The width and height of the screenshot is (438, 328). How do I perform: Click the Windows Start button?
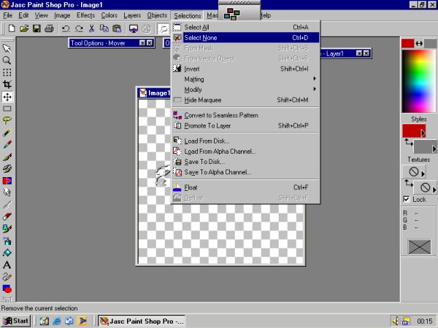(x=15, y=320)
